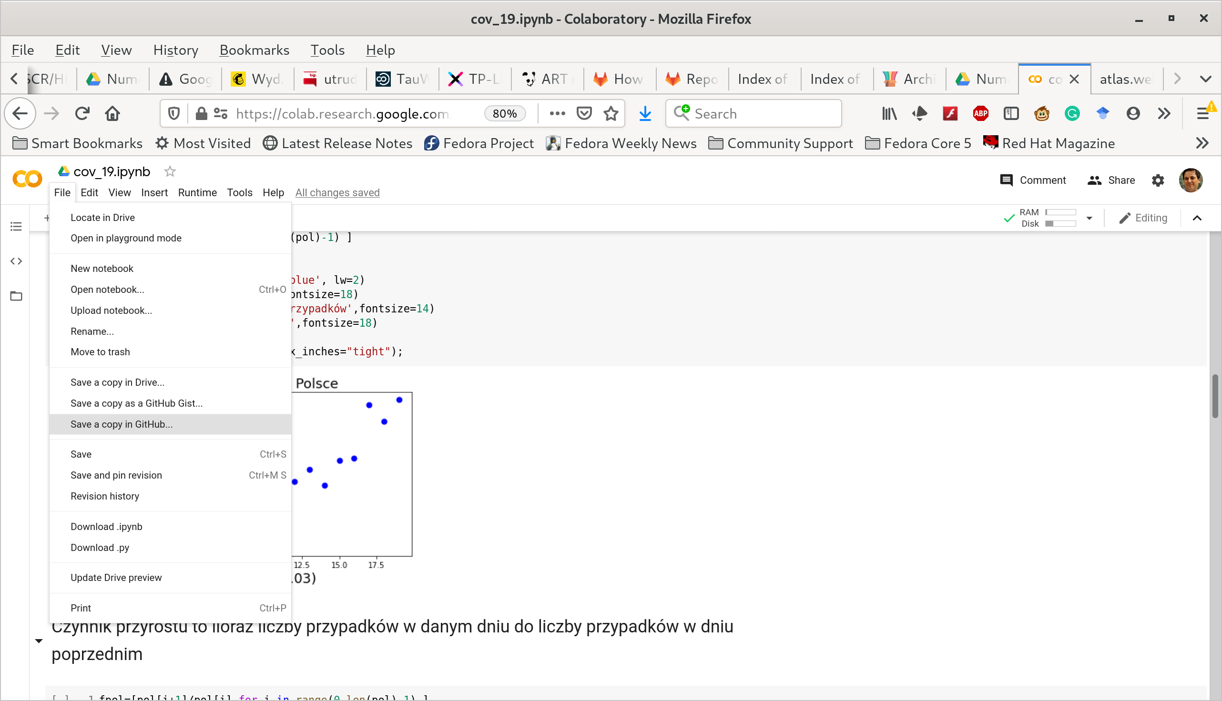Viewport: 1222px width, 701px height.
Task: Open the table of contents sidebar icon
Action: 16,226
